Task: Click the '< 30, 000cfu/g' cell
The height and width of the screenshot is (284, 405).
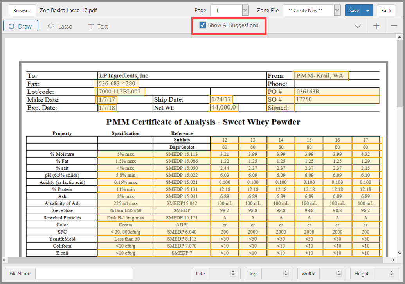Action: pyautogui.click(x=125, y=232)
